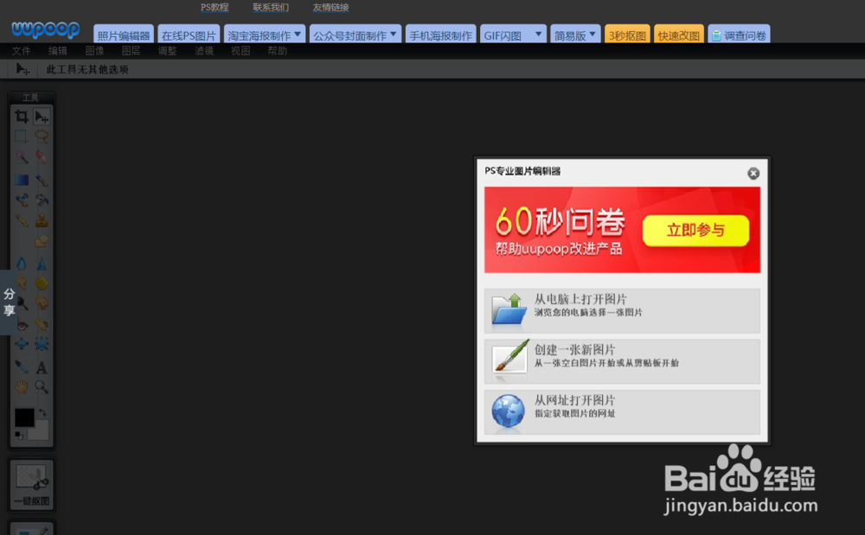The width and height of the screenshot is (865, 535).
Task: Open the 手机海报制作 tab
Action: click(x=441, y=35)
